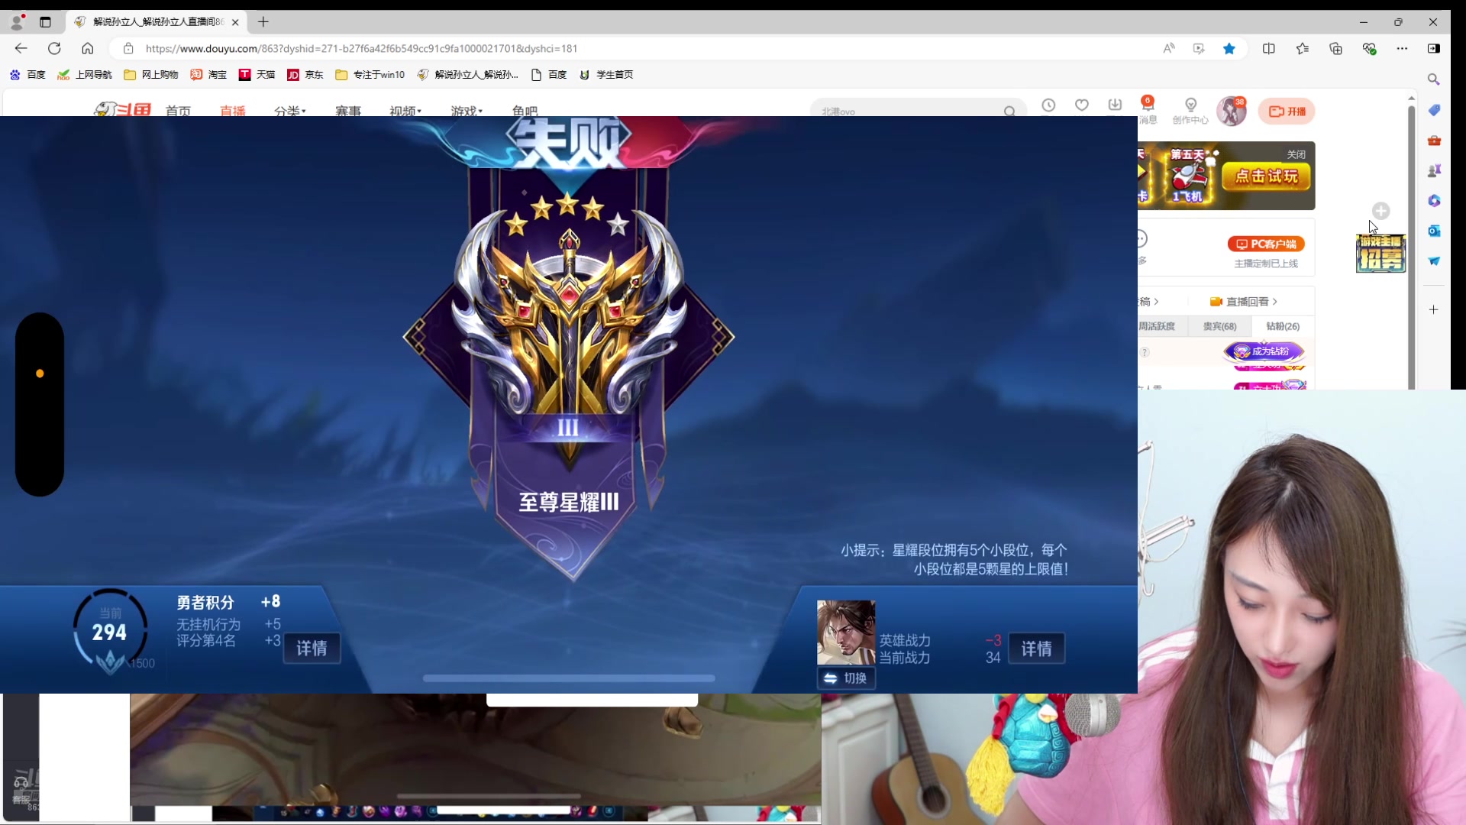Open the Outlook icon in sidebar
The height and width of the screenshot is (825, 1466).
click(1434, 231)
